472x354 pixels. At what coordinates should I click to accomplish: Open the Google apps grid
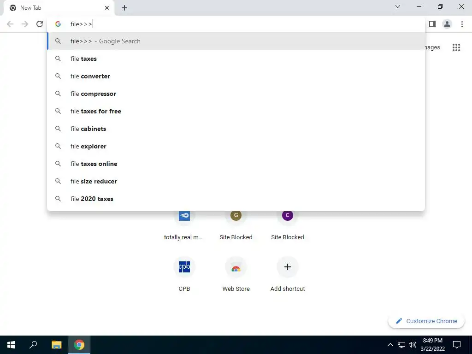(x=456, y=47)
